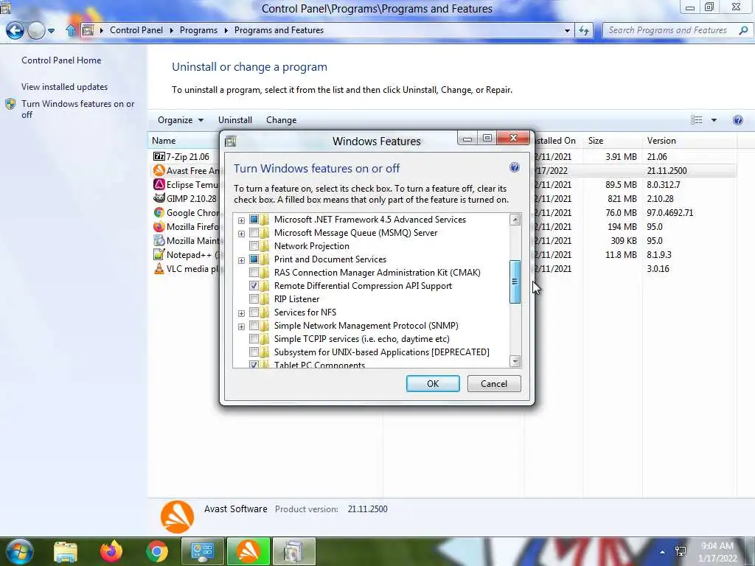Click the up-level arrow icon in address bar

[70, 31]
